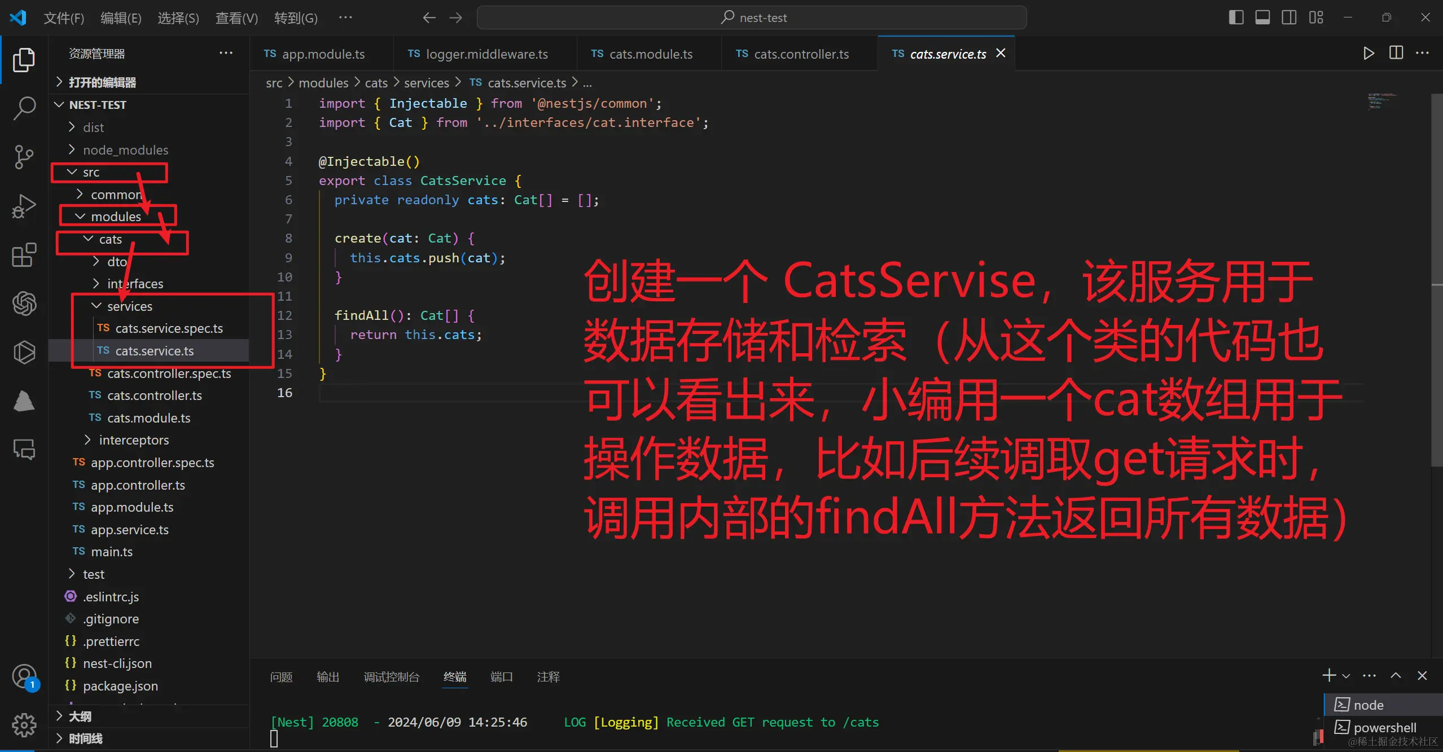Switch to the 问题 panel tab
Viewport: 1443px width, 752px height.
coord(281,676)
